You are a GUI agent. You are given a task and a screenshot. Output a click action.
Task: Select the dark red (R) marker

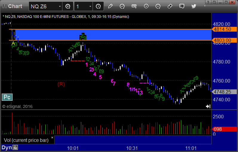(x=61, y=84)
